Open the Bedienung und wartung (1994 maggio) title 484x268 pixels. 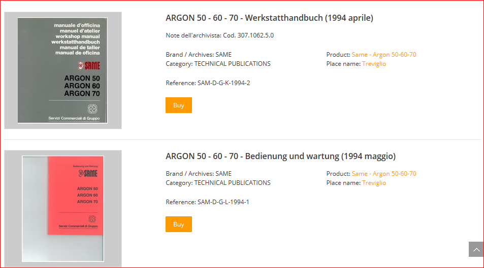click(x=280, y=156)
